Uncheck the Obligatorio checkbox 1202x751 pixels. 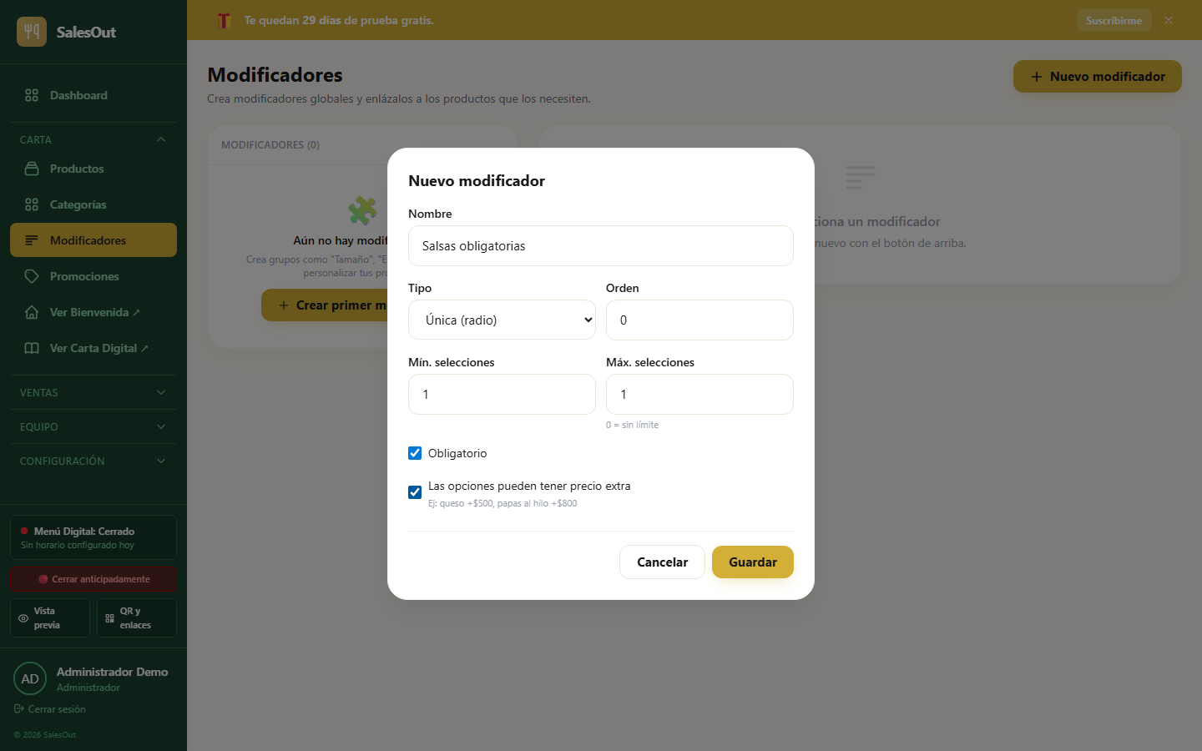(415, 453)
